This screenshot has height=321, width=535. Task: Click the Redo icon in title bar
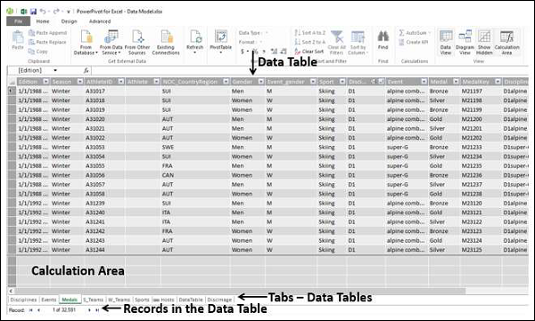coord(56,12)
